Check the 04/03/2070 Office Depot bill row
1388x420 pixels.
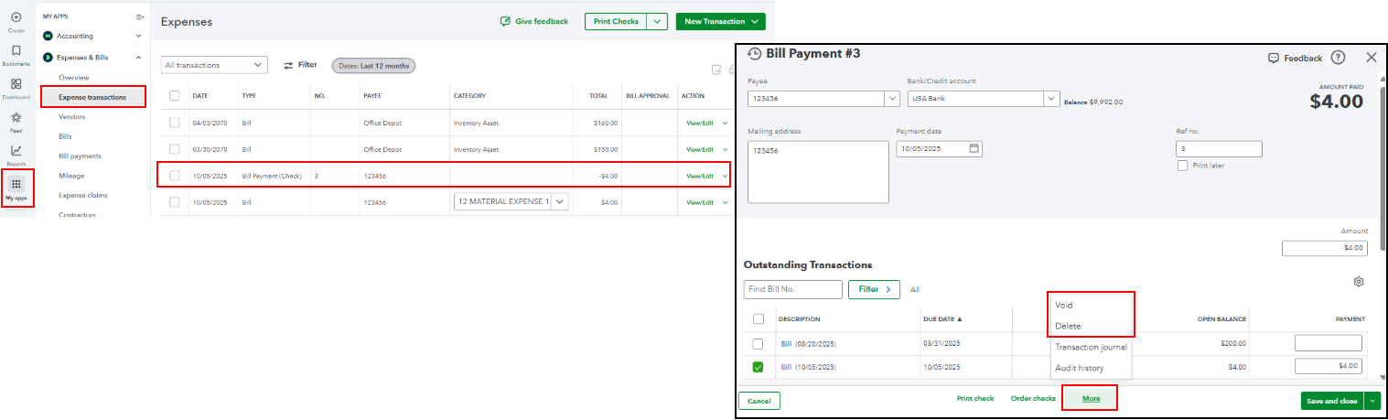point(174,123)
